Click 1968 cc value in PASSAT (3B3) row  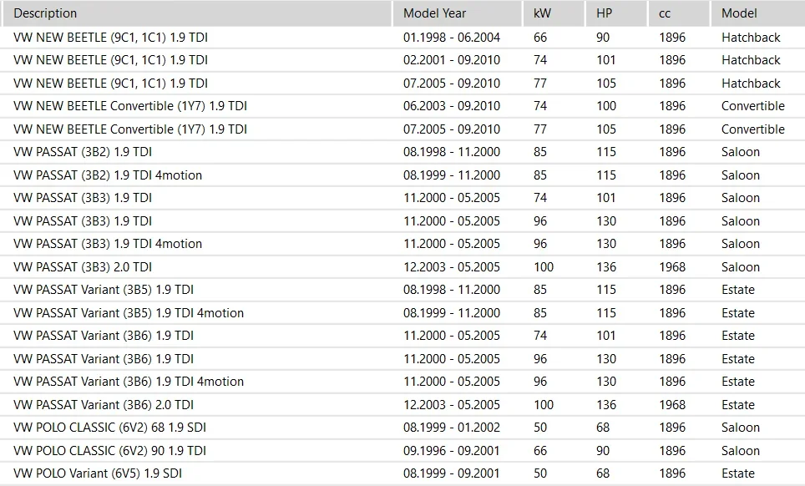(x=672, y=267)
